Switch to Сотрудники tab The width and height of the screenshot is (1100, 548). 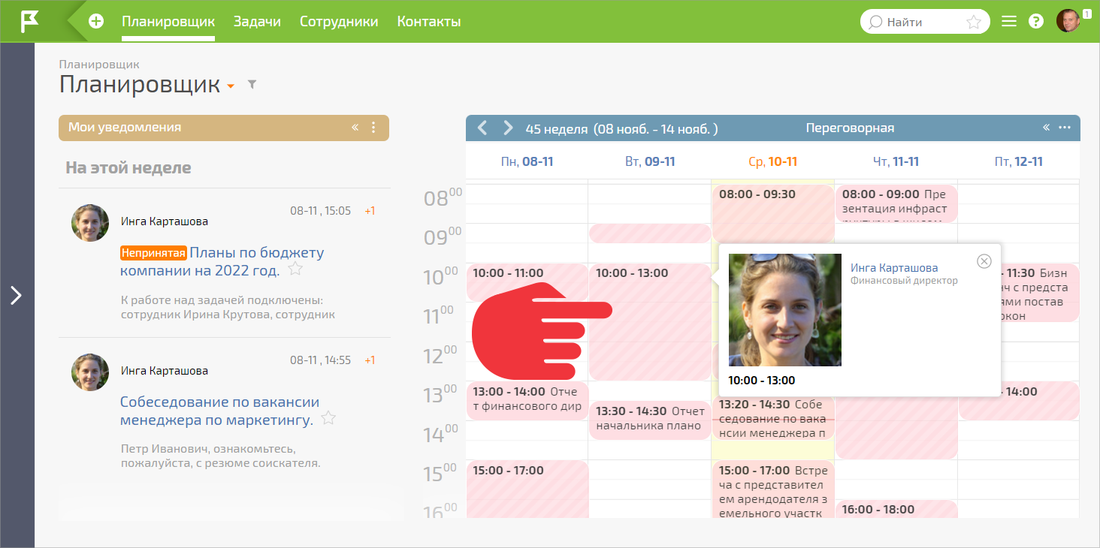click(339, 22)
